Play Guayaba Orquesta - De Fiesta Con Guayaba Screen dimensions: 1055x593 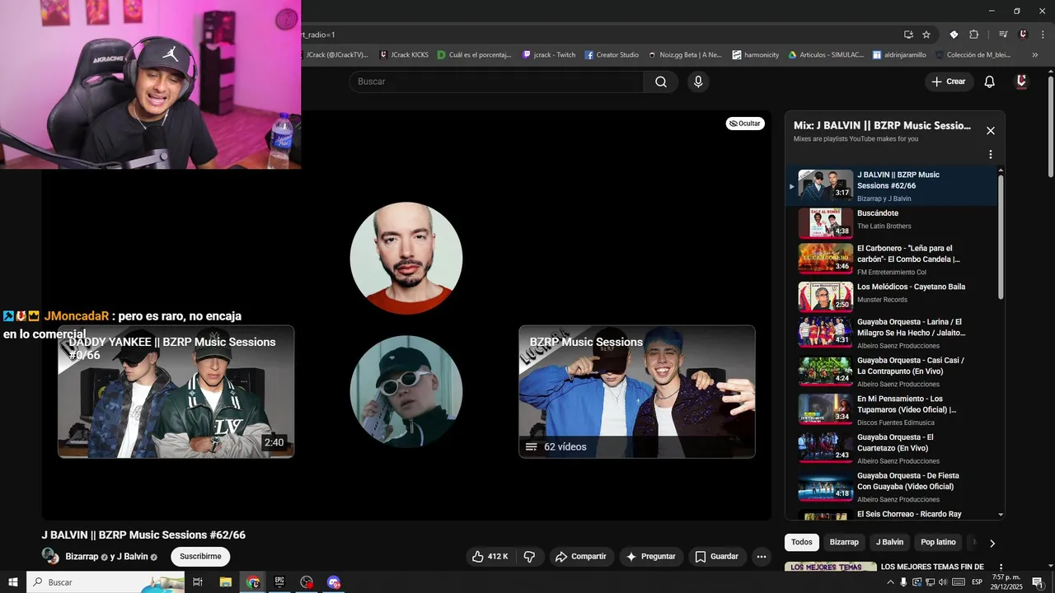[892, 487]
